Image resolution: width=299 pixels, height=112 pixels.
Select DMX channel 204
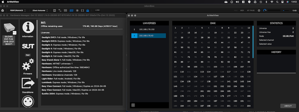(249, 106)
